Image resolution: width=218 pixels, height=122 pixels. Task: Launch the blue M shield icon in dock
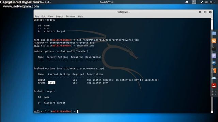tap(214, 63)
